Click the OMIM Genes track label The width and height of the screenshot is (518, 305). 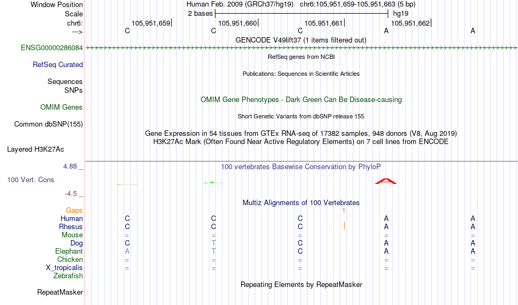click(61, 107)
